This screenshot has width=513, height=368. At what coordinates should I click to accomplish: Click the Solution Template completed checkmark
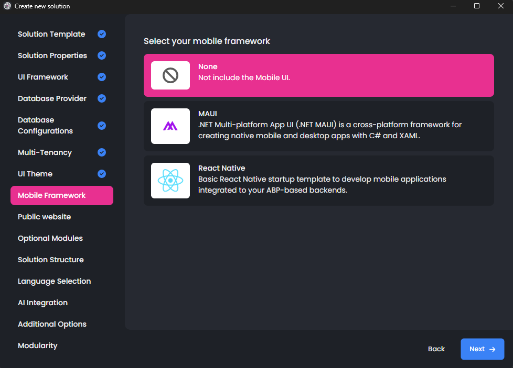point(102,34)
